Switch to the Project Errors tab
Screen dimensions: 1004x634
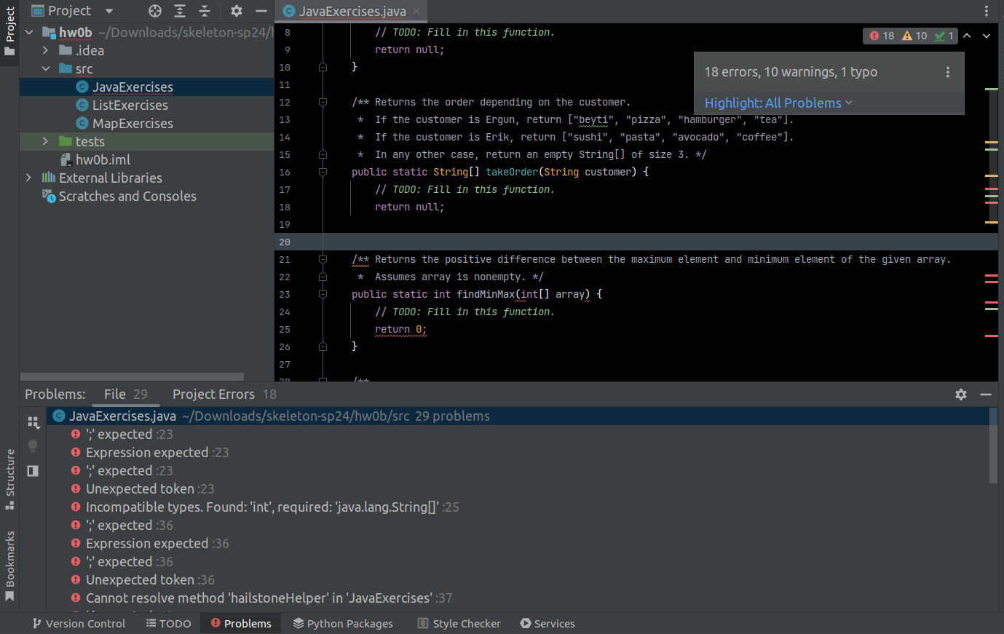click(x=213, y=394)
